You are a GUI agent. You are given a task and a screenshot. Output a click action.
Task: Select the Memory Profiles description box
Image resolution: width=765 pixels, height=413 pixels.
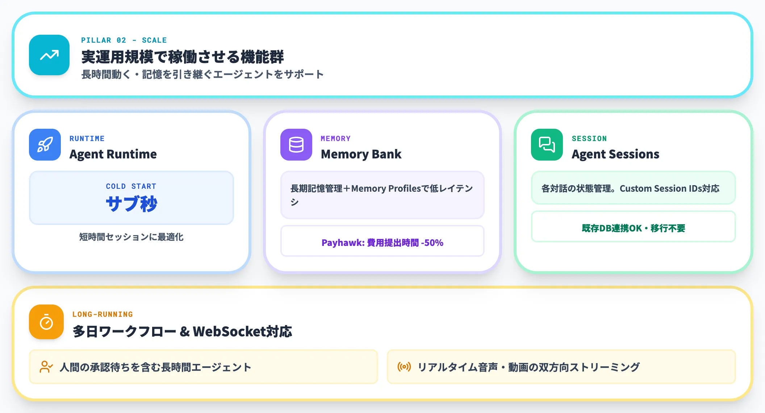click(x=382, y=195)
